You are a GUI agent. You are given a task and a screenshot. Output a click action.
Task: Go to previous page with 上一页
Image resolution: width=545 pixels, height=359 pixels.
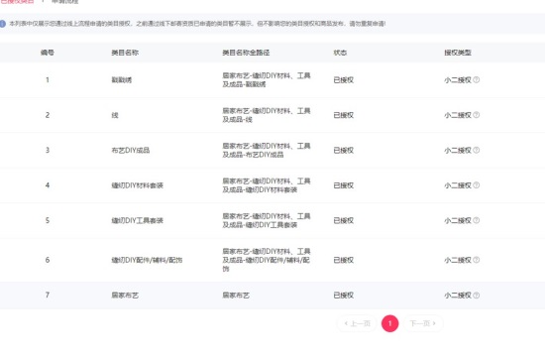point(357,323)
